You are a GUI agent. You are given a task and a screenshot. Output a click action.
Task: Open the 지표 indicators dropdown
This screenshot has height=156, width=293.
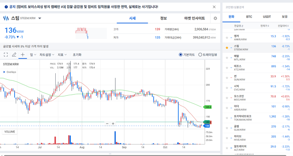click(62, 55)
